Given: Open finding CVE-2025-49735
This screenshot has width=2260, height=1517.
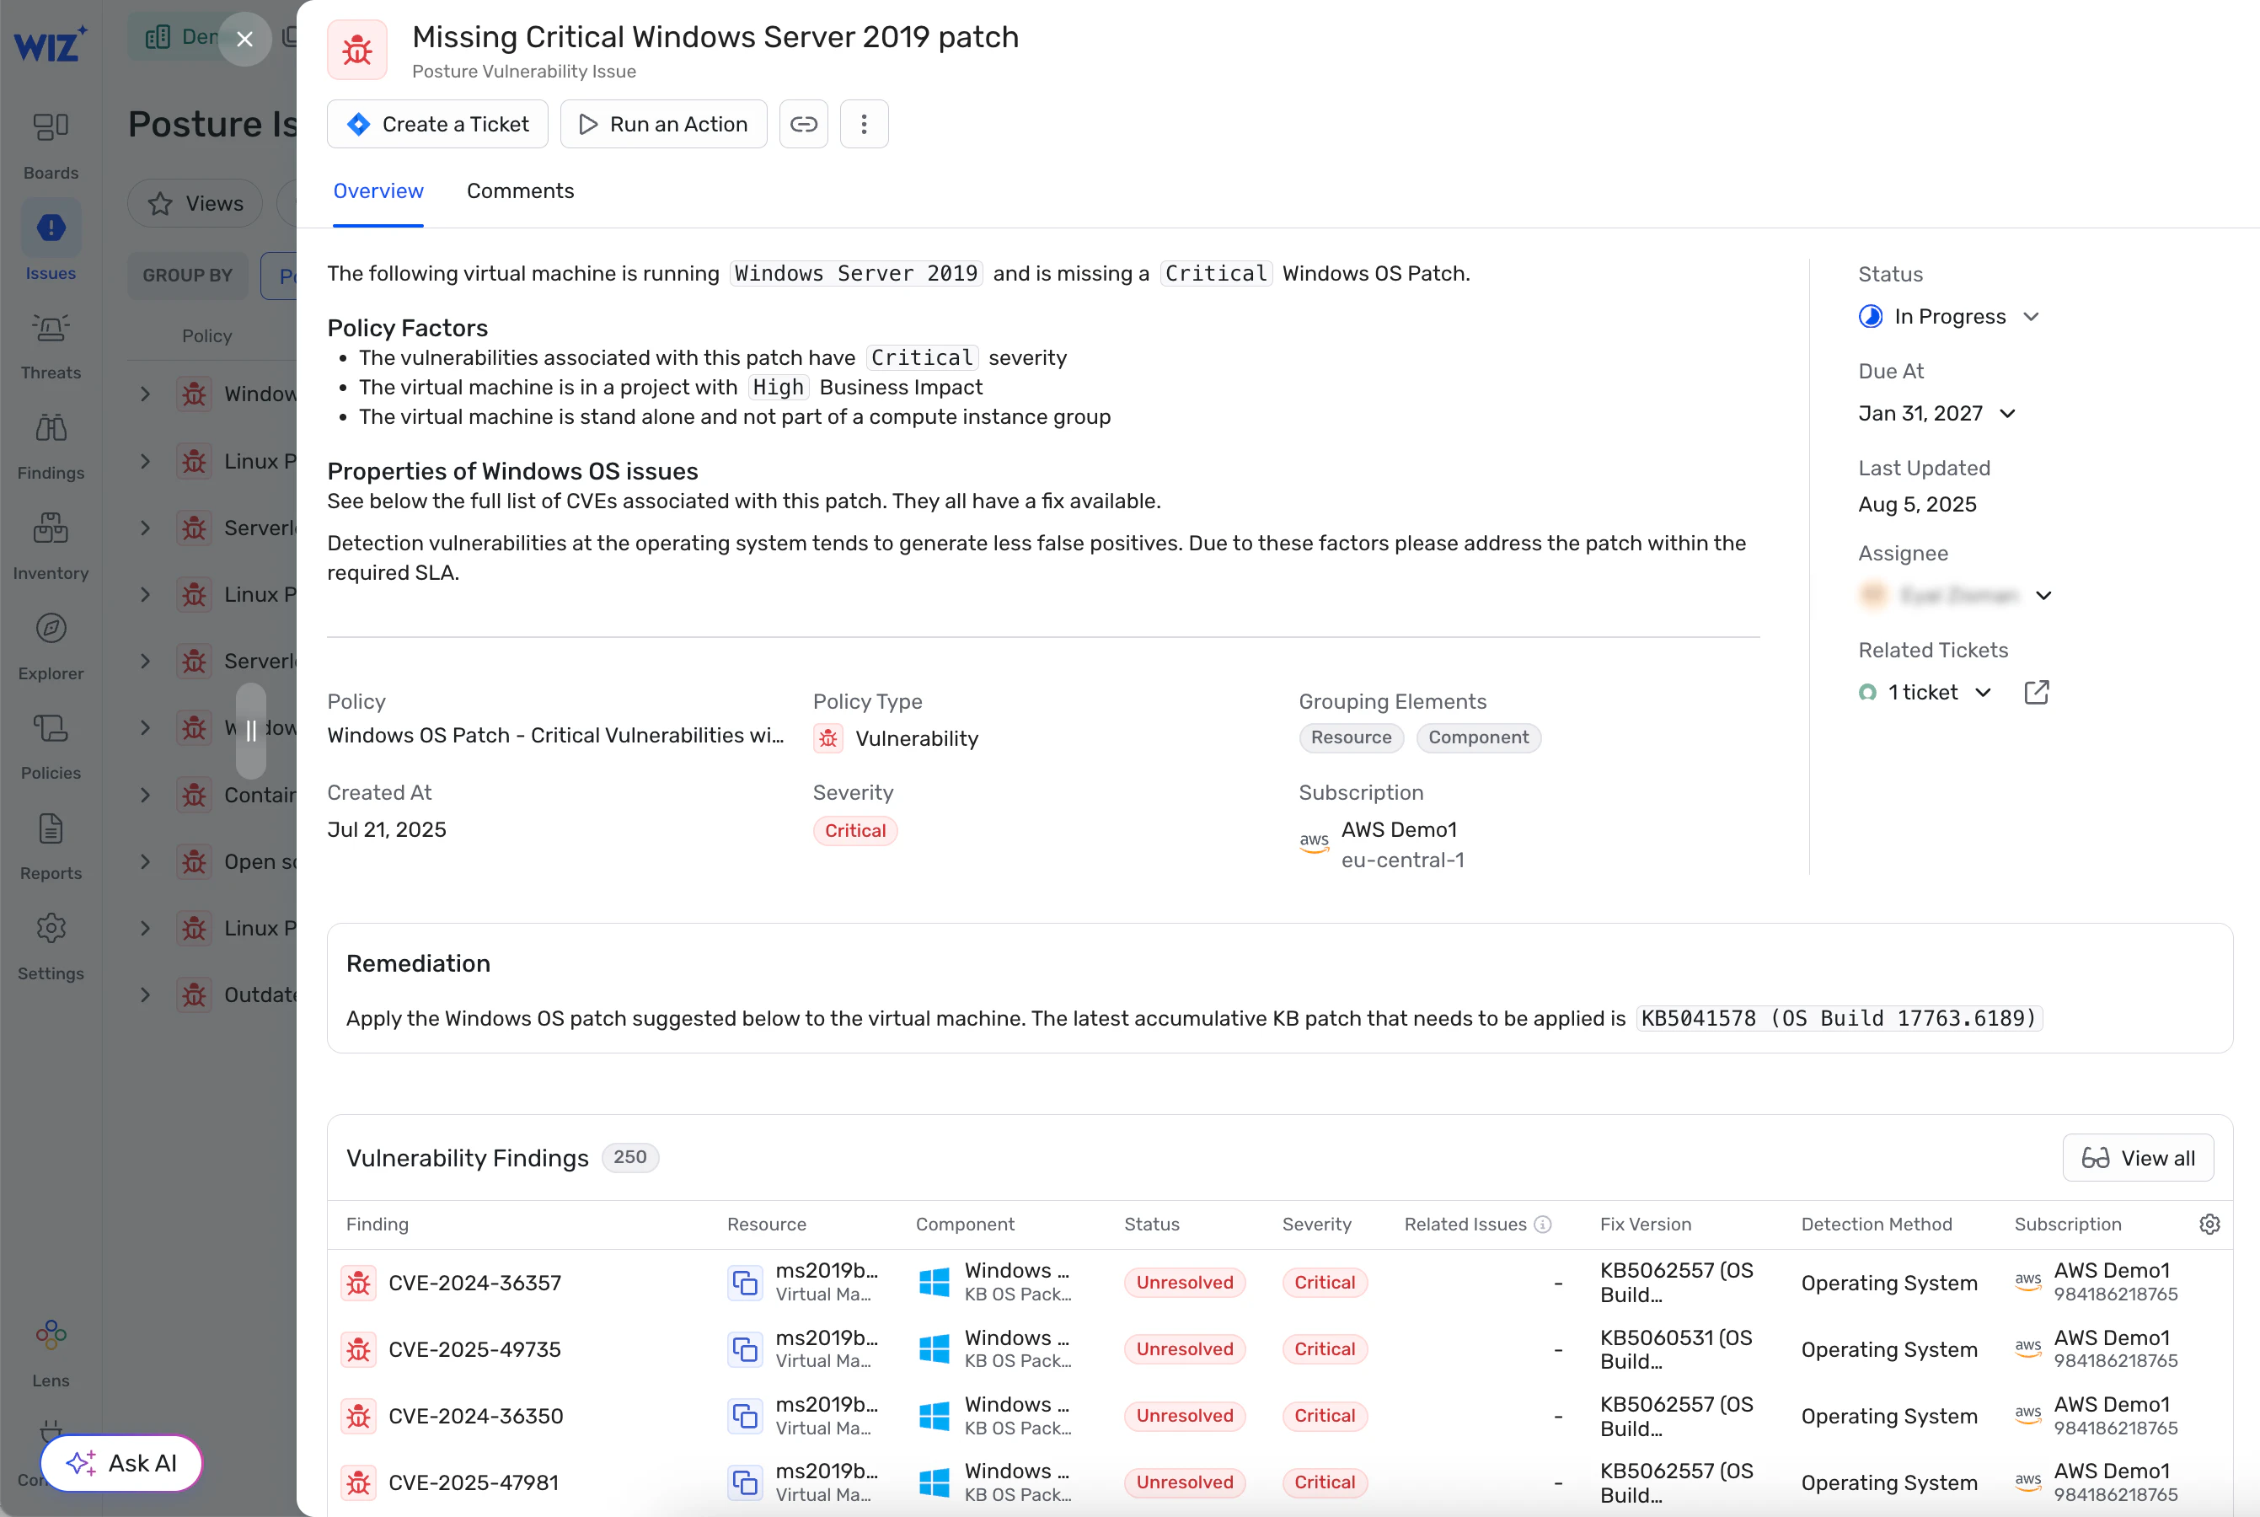Looking at the screenshot, I should [x=474, y=1349].
